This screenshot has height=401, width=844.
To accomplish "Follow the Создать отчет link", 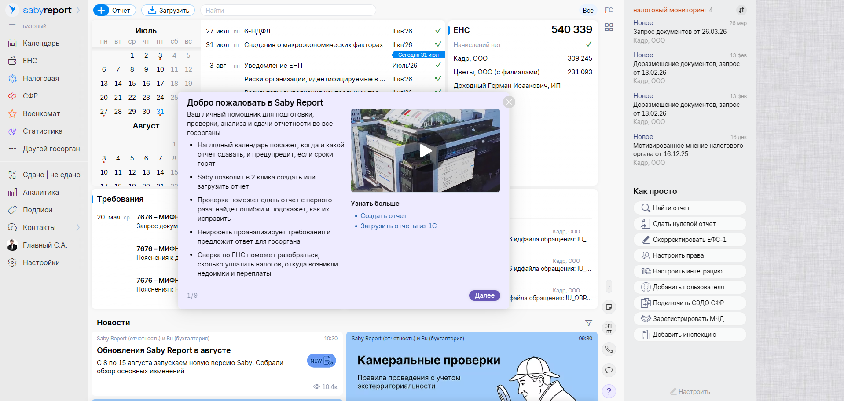I will coord(383,216).
